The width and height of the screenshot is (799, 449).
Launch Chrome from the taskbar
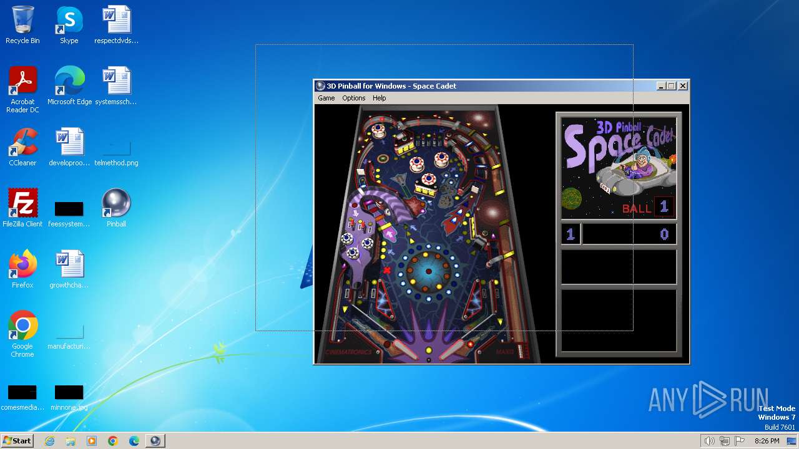coord(113,441)
